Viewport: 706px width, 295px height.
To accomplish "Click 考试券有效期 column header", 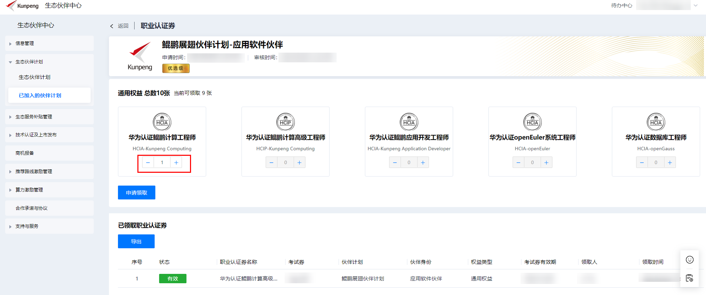I will (x=540, y=262).
